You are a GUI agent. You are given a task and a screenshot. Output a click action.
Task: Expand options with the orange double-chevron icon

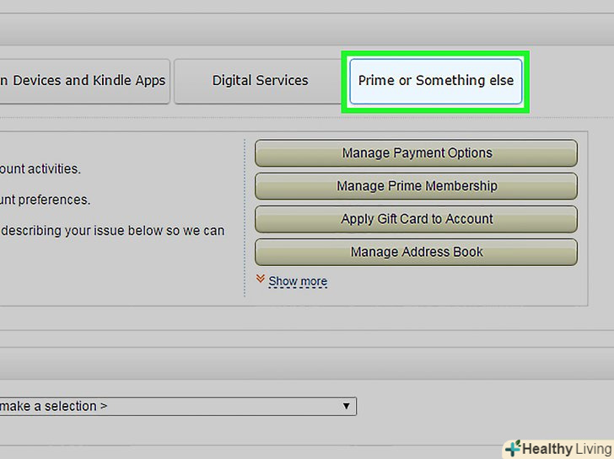(x=261, y=280)
